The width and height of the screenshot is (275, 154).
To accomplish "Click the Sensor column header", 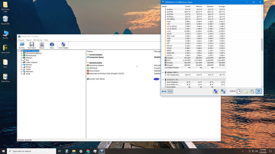I will (x=170, y=7).
